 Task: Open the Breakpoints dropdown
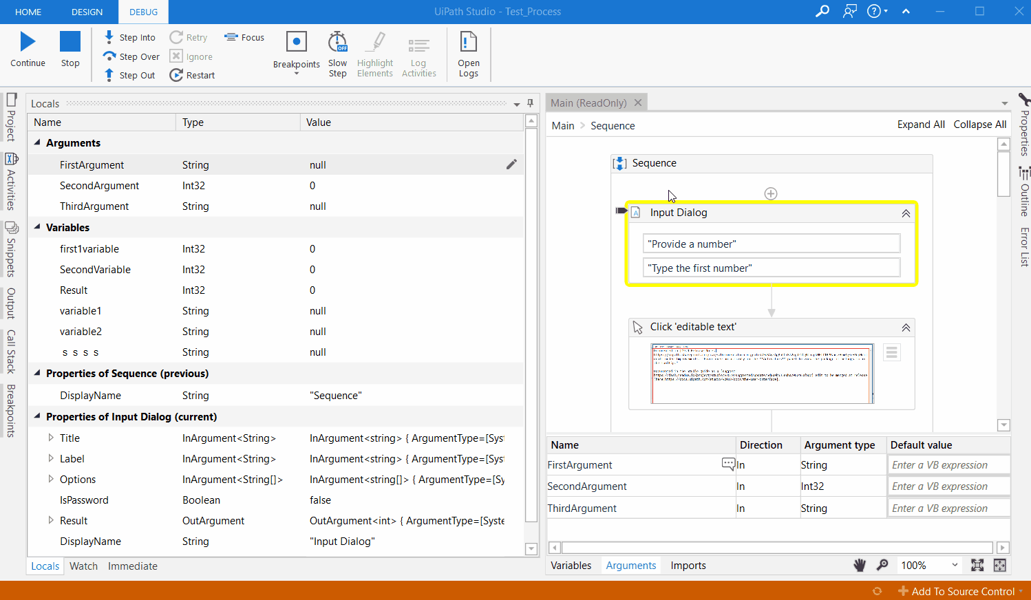coord(297,72)
